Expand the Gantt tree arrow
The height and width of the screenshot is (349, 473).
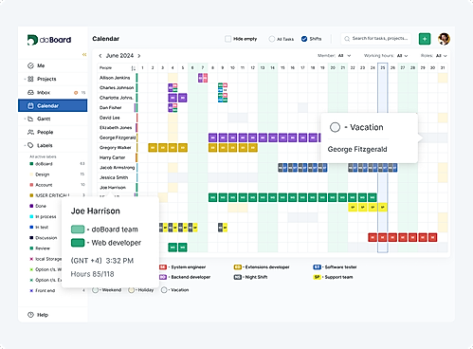coord(25,119)
